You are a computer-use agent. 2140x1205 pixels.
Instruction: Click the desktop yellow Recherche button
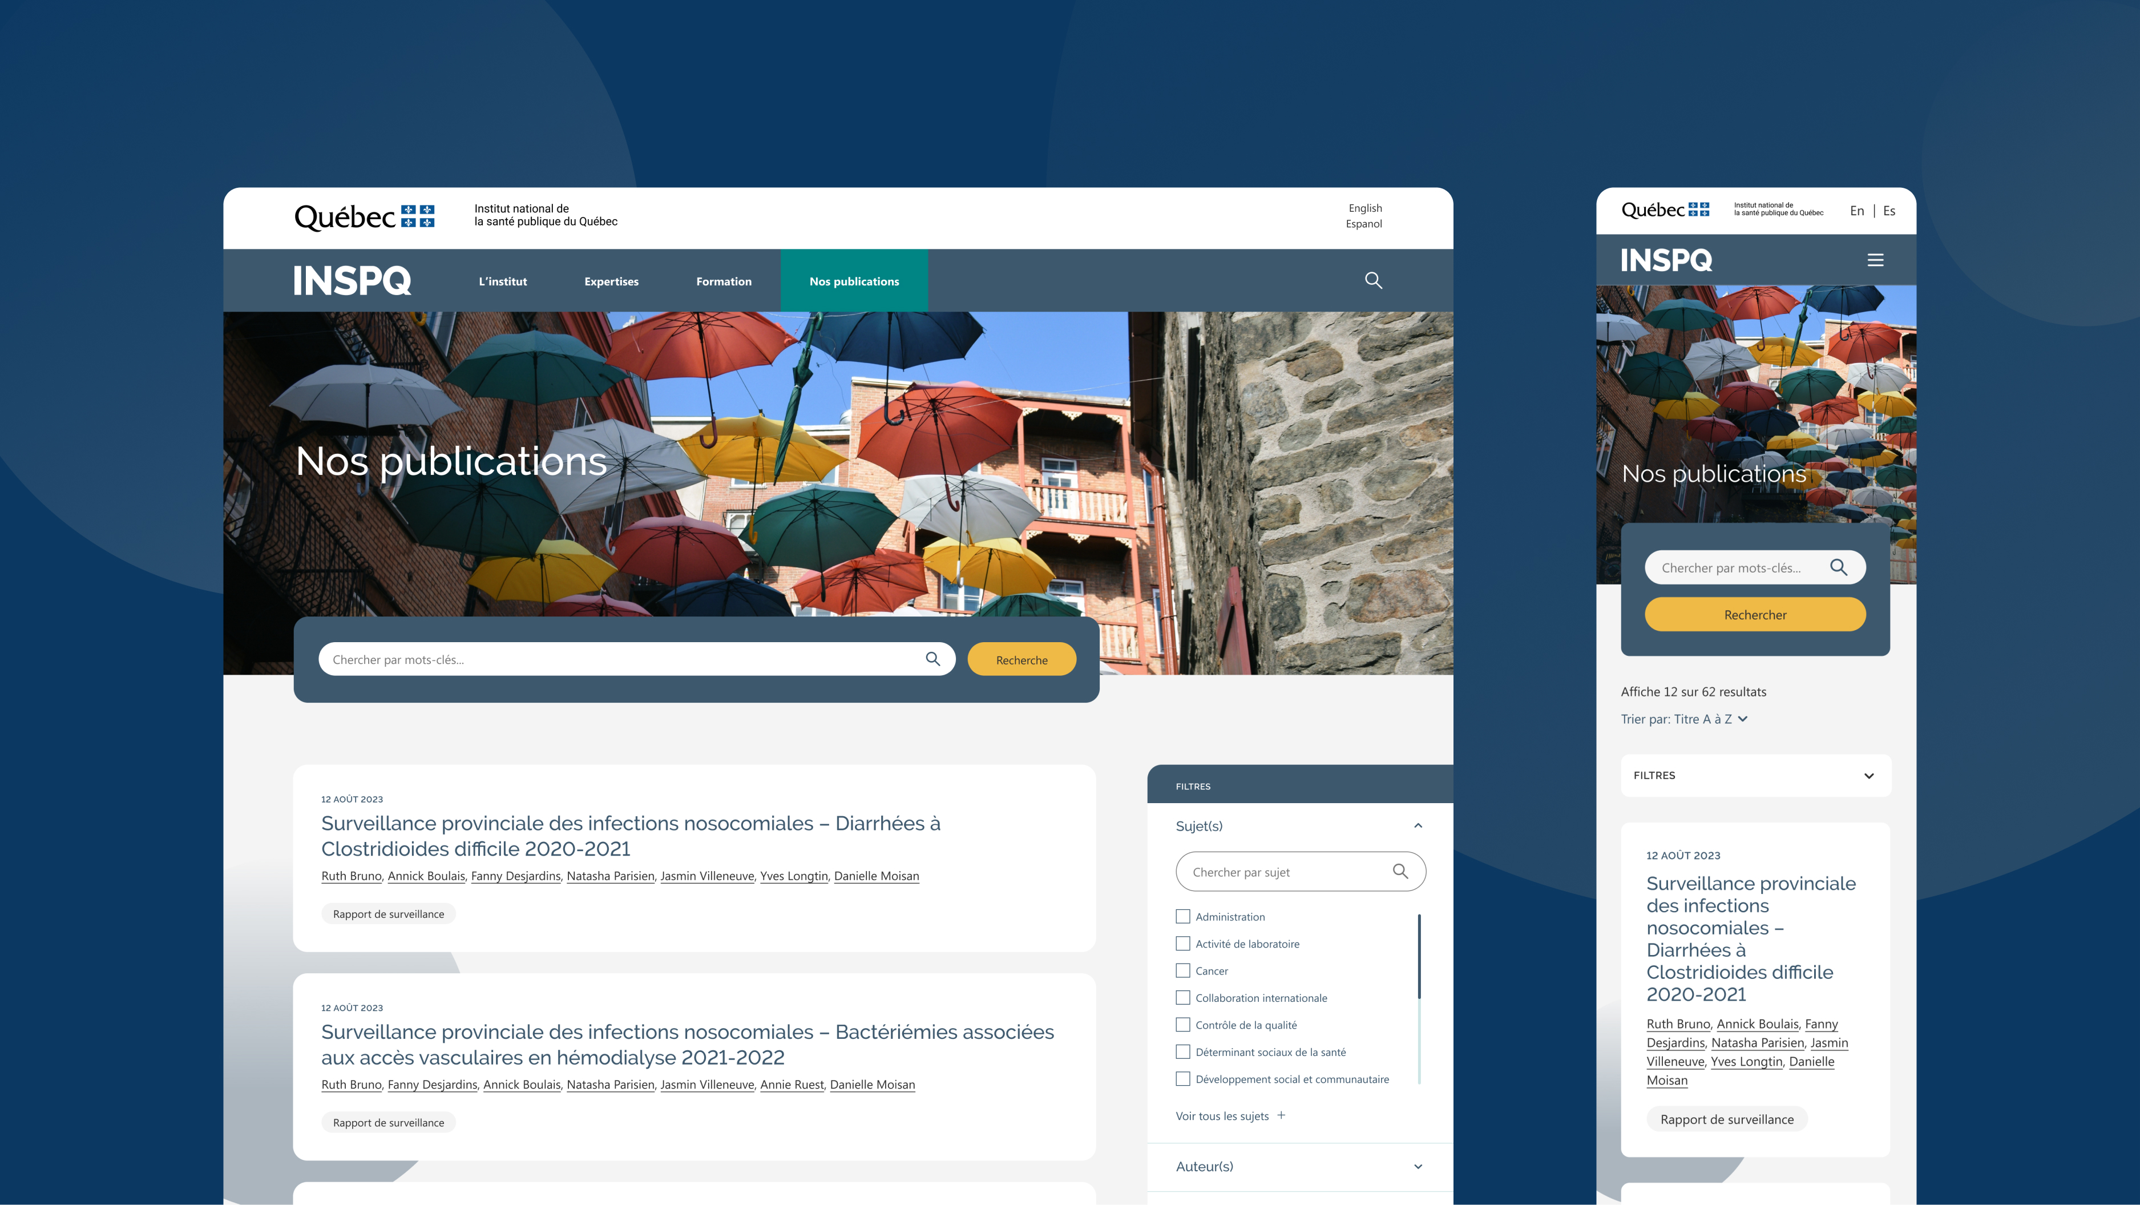point(1022,659)
